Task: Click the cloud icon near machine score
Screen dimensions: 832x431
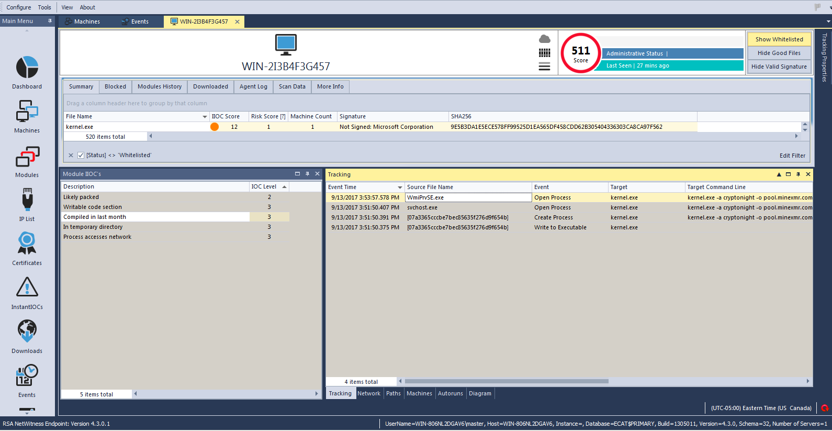Action: point(544,39)
